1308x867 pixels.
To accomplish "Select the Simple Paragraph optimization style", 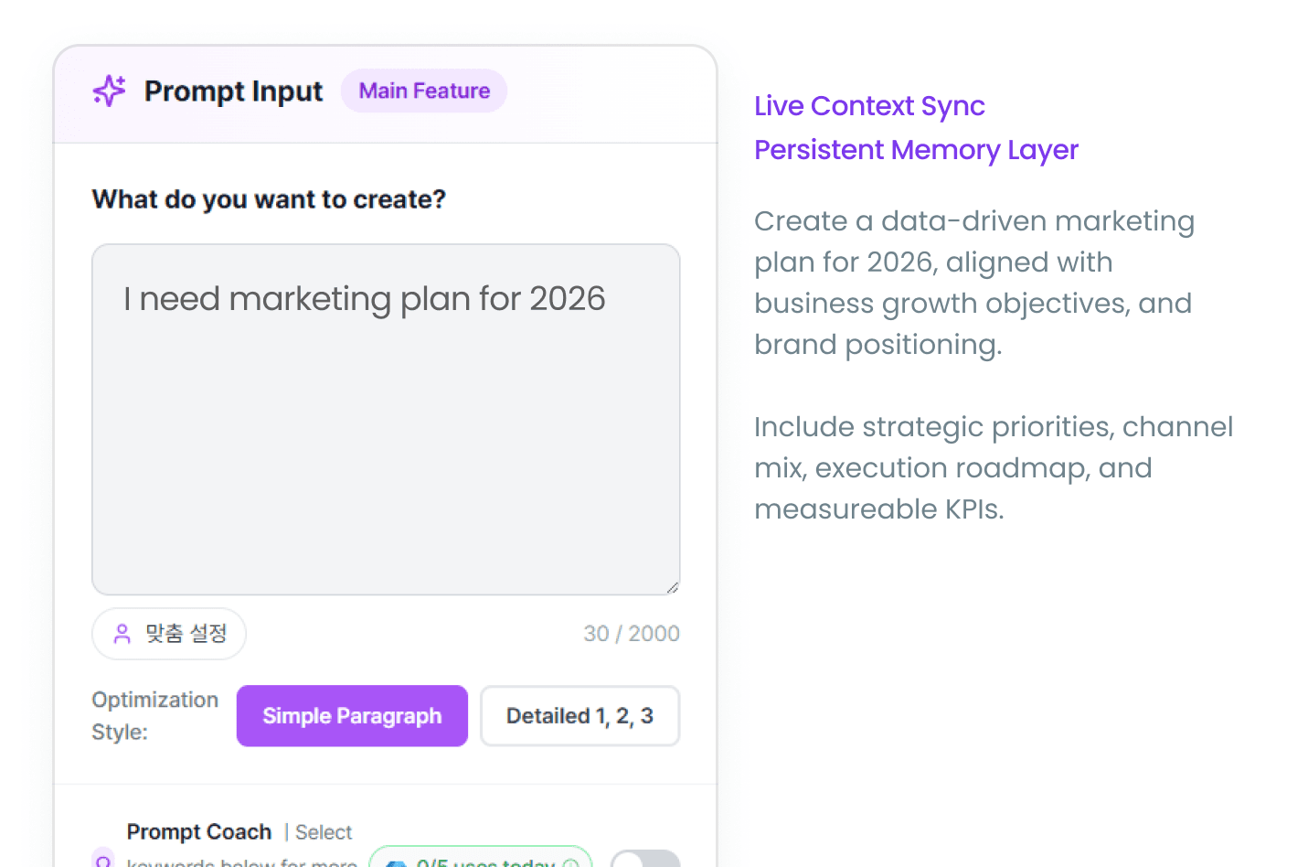I will (352, 716).
